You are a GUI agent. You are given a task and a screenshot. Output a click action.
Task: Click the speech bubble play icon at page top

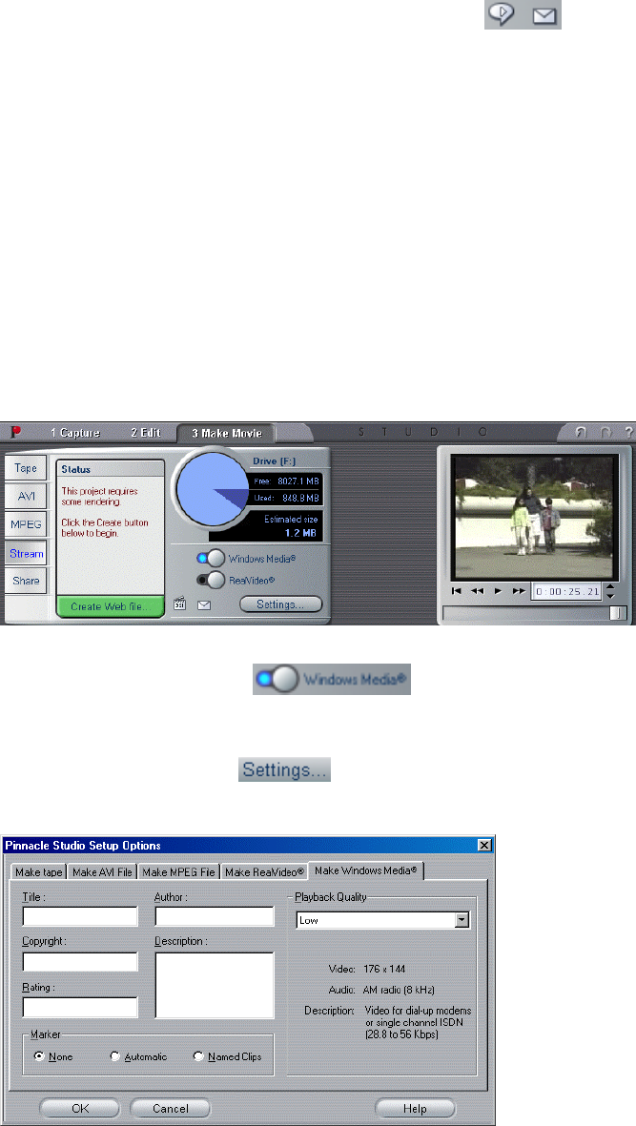coord(501,14)
